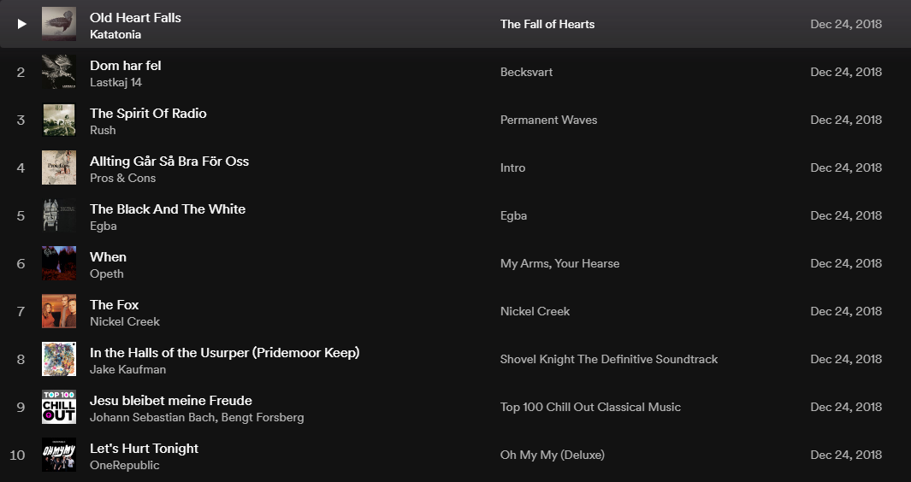
Task: Visit the Opeth artist page
Action: (x=107, y=274)
